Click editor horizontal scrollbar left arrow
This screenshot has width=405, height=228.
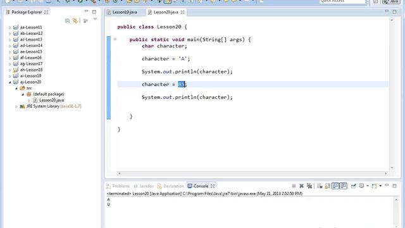[x=120, y=174]
